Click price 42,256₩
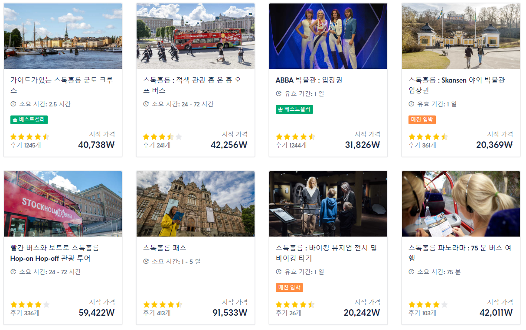526x330 pixels. click(x=229, y=145)
